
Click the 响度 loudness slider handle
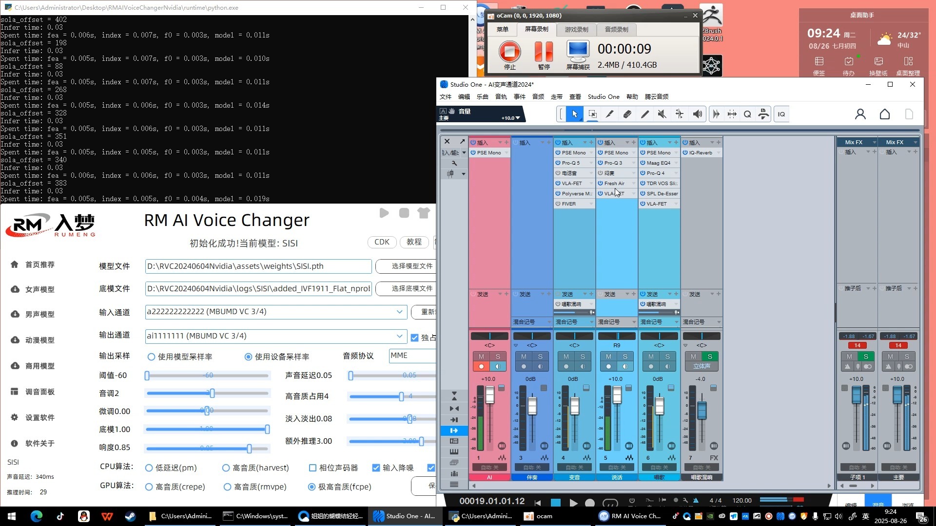[x=249, y=448]
